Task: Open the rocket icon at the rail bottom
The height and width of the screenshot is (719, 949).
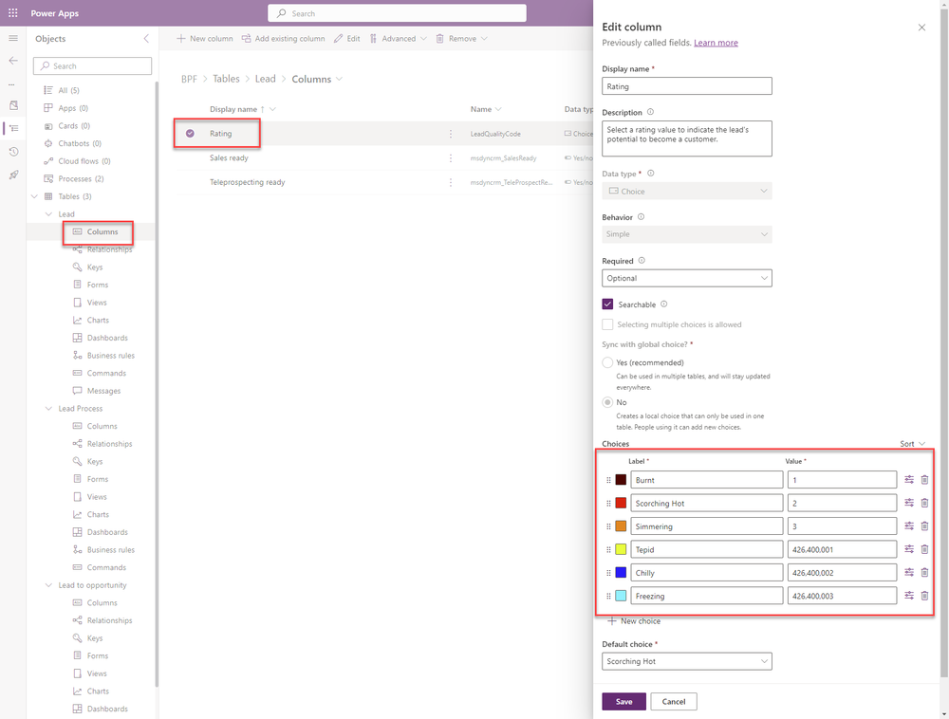Action: 12,175
